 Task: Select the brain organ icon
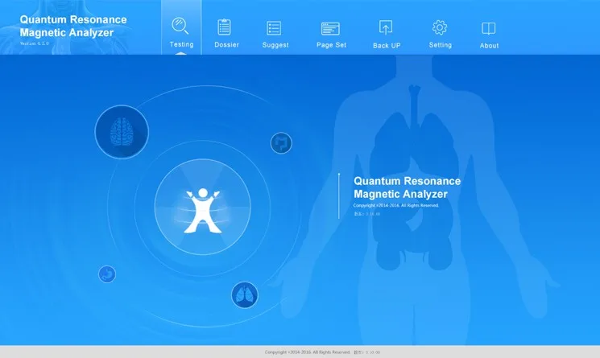click(122, 132)
